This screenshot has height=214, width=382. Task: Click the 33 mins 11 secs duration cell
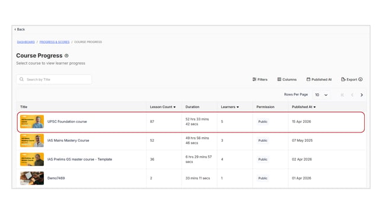(198, 178)
